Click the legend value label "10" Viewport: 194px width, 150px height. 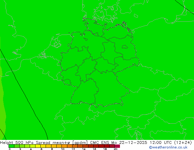coord(63,149)
